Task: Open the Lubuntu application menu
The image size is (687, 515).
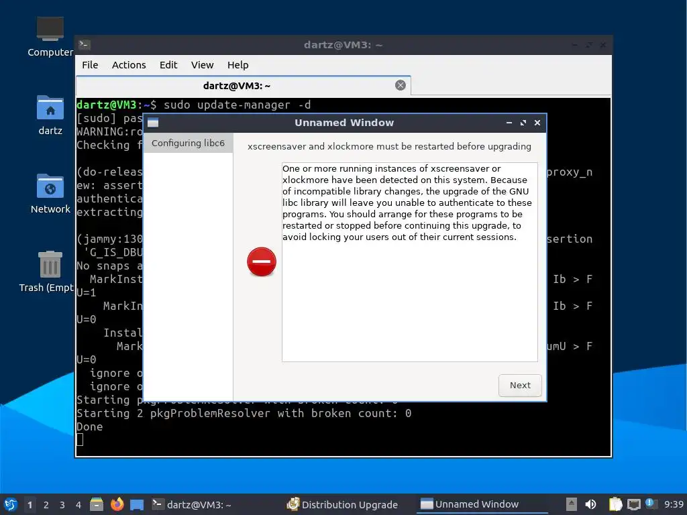Action: pos(11,504)
